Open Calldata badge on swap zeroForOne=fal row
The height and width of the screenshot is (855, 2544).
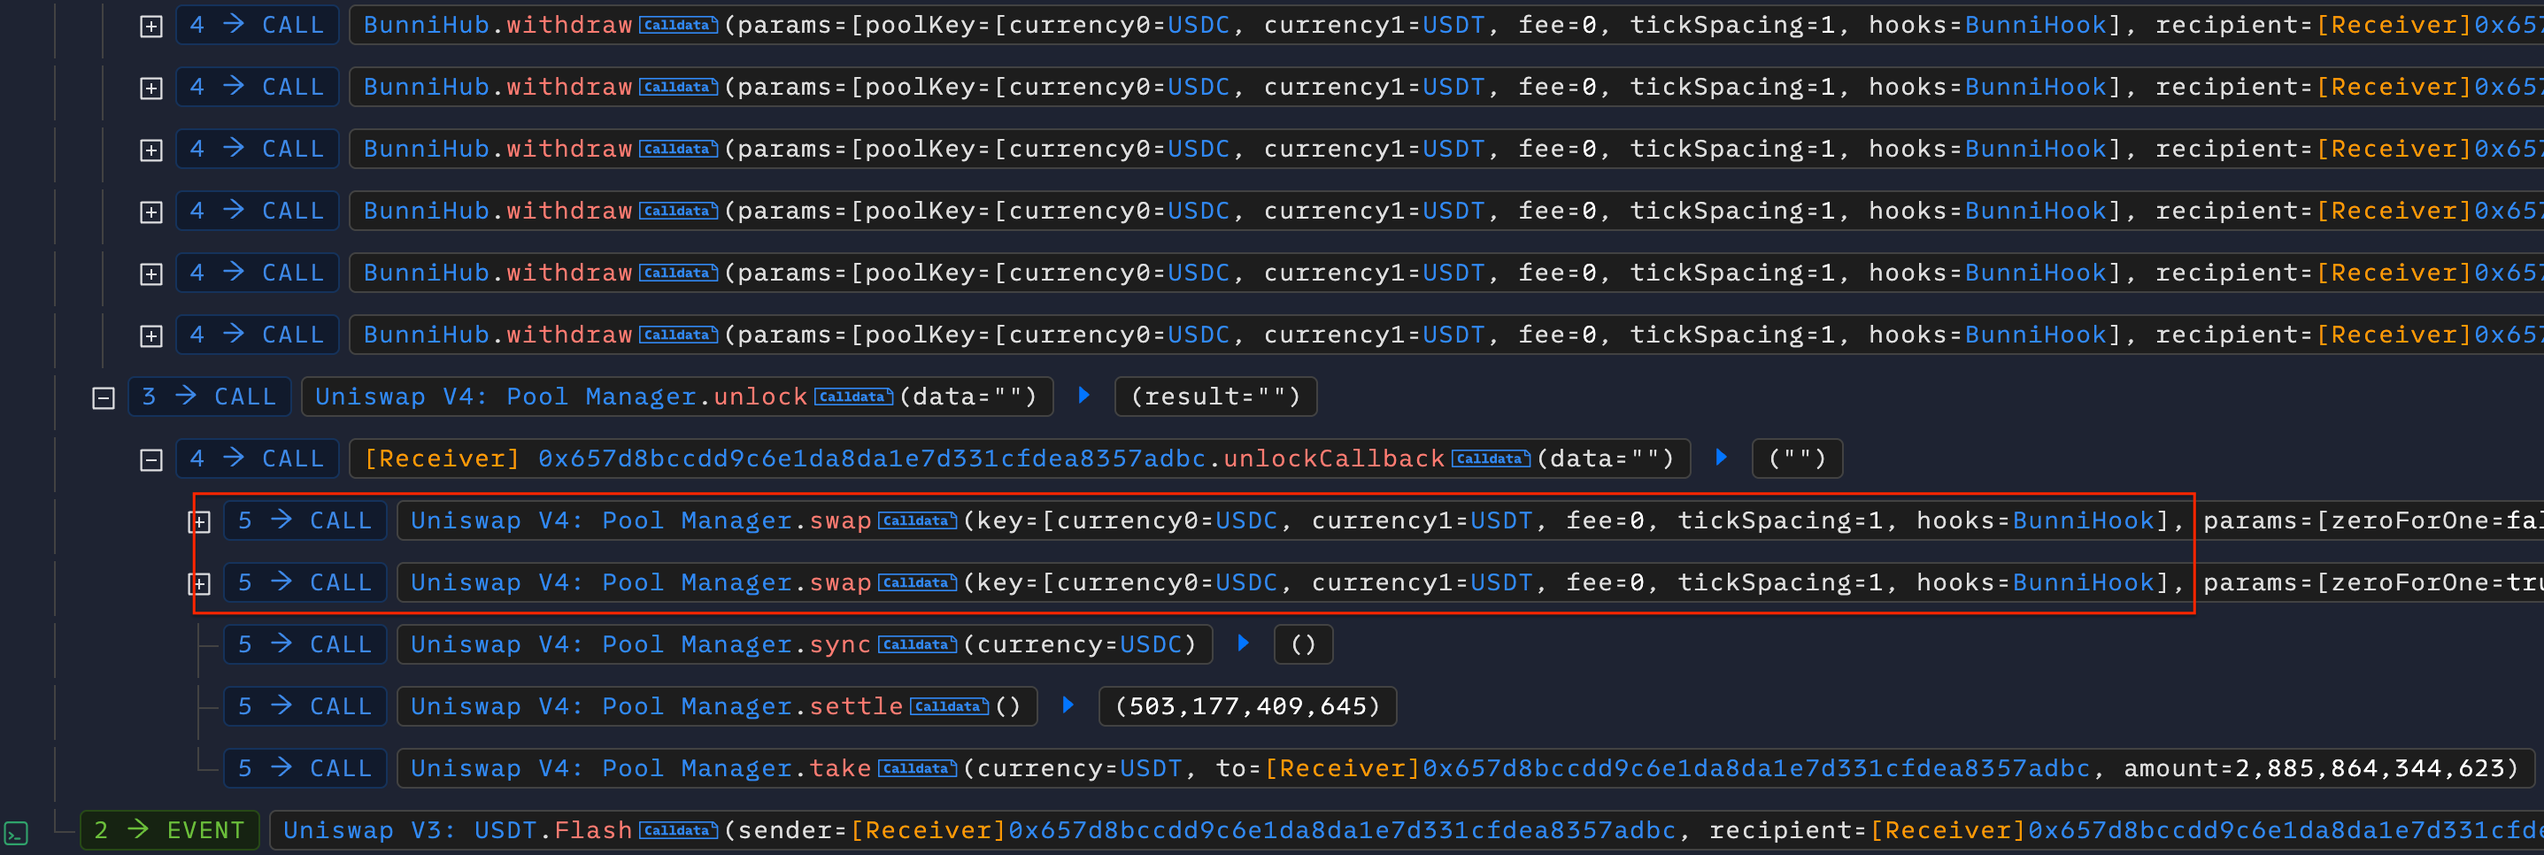917,520
